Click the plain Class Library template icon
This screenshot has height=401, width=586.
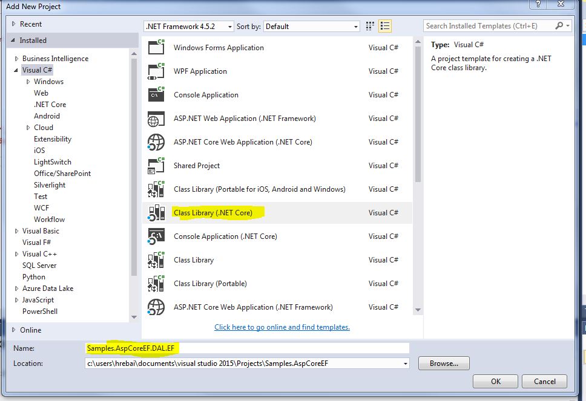coord(156,260)
